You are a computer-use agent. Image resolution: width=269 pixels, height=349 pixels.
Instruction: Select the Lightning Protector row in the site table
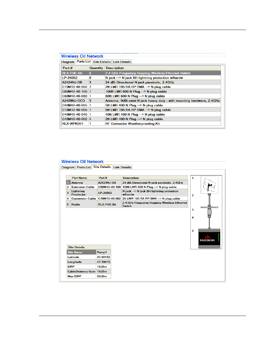point(127,193)
